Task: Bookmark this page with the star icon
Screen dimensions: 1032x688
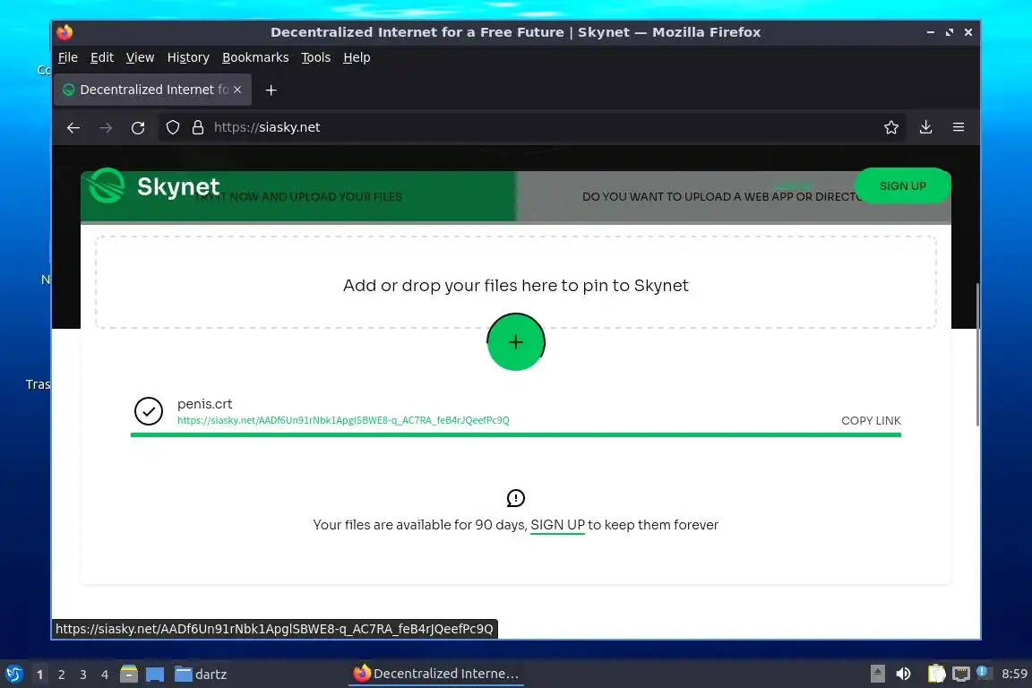Action: coord(891,128)
